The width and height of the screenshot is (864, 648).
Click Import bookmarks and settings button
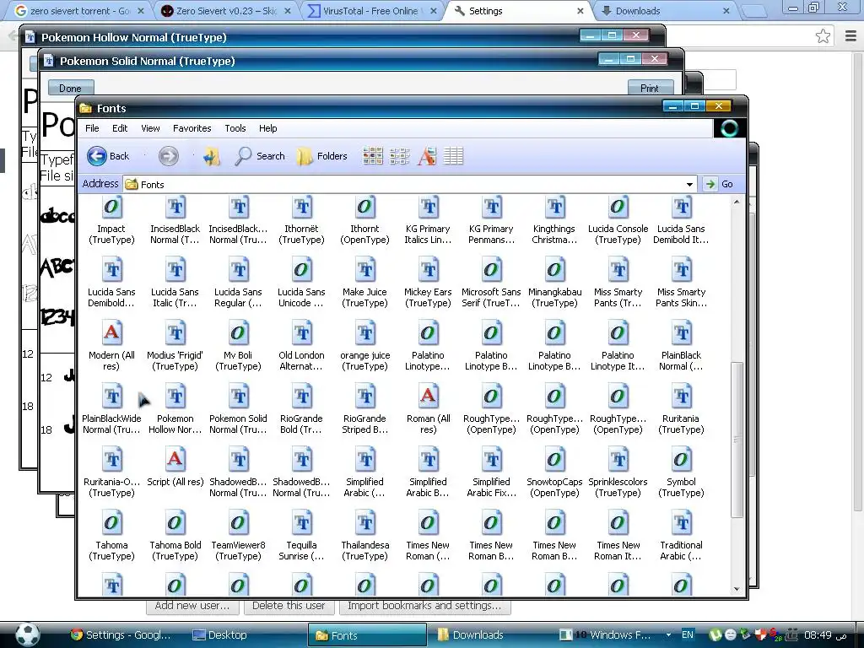point(425,606)
